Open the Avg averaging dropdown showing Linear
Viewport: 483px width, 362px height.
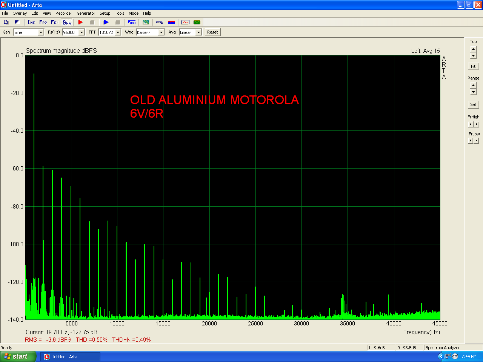pyautogui.click(x=191, y=32)
